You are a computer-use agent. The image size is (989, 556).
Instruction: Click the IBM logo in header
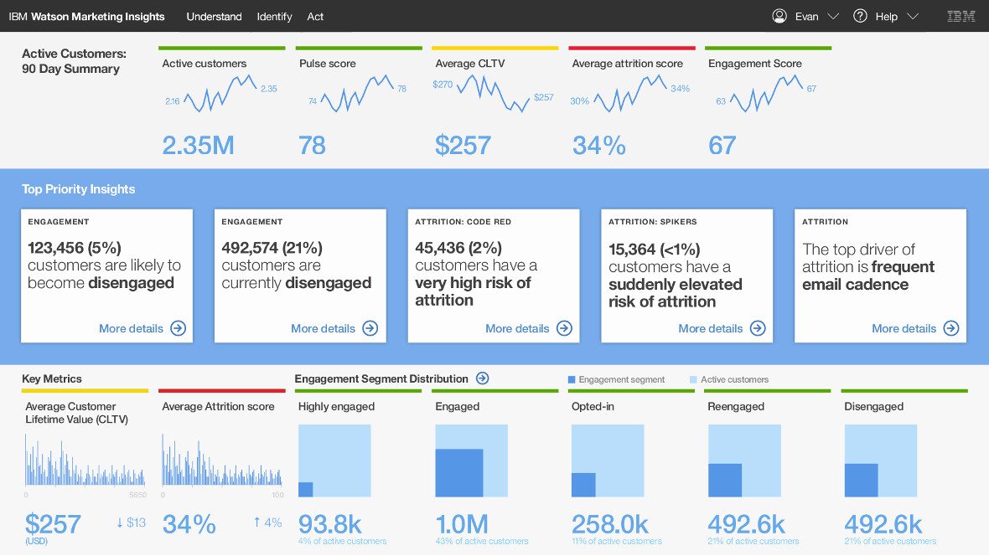(961, 17)
